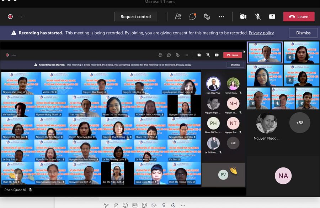The image size is (320, 208).
Task: Open the emoji picker
Action: click(125, 205)
